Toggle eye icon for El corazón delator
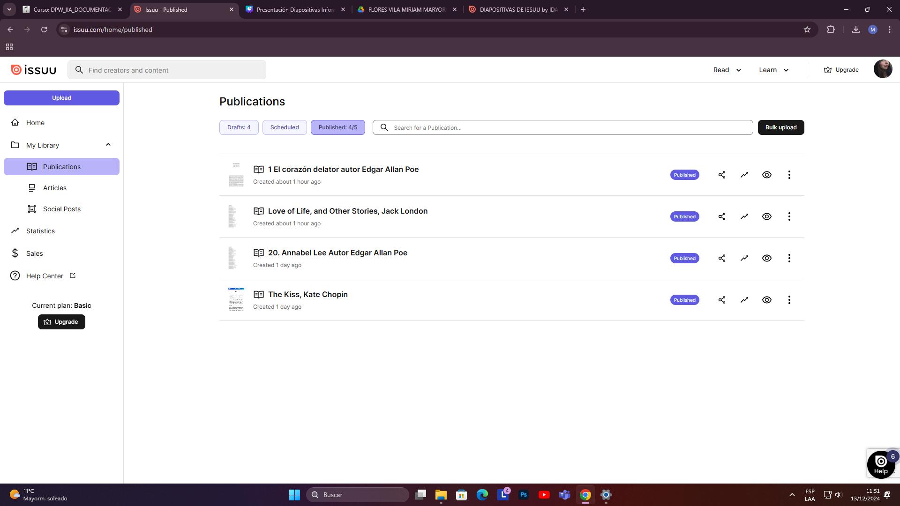Viewport: 900px width, 506px height. point(767,175)
